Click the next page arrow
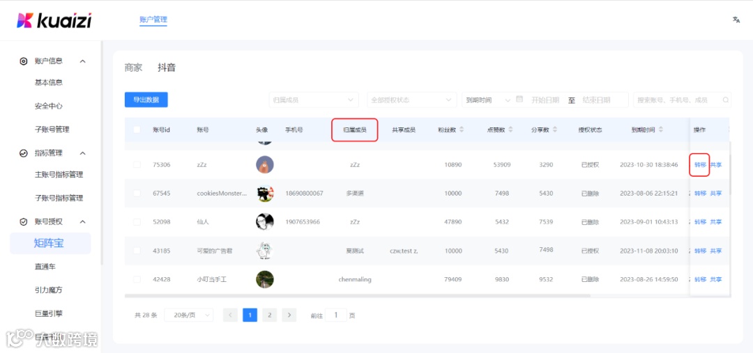753x353 pixels. 289,315
